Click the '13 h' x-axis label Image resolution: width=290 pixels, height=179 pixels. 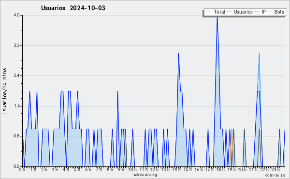point(165,169)
